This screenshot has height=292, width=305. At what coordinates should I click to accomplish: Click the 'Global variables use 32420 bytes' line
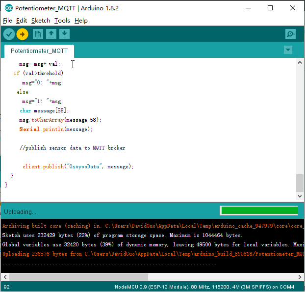pyautogui.click(x=152, y=244)
